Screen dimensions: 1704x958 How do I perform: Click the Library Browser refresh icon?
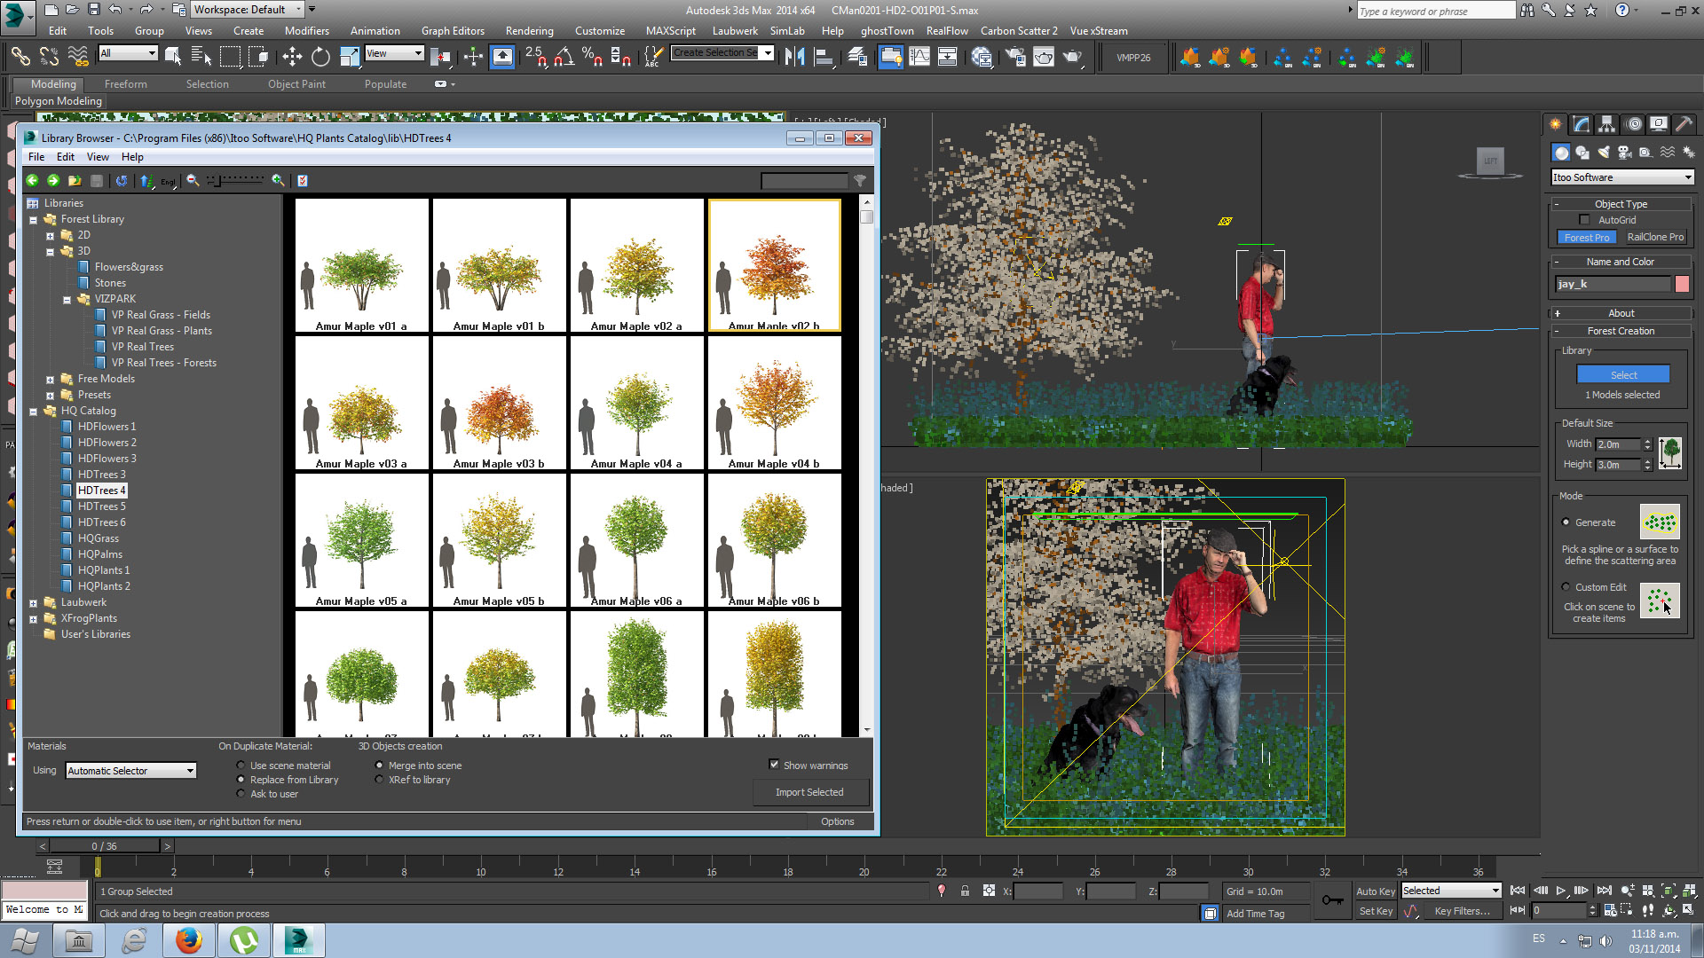point(122,180)
